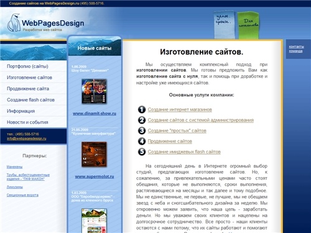Click the Supermolot site thumbnail
Viewport: 311px width, 233px height.
point(94,154)
